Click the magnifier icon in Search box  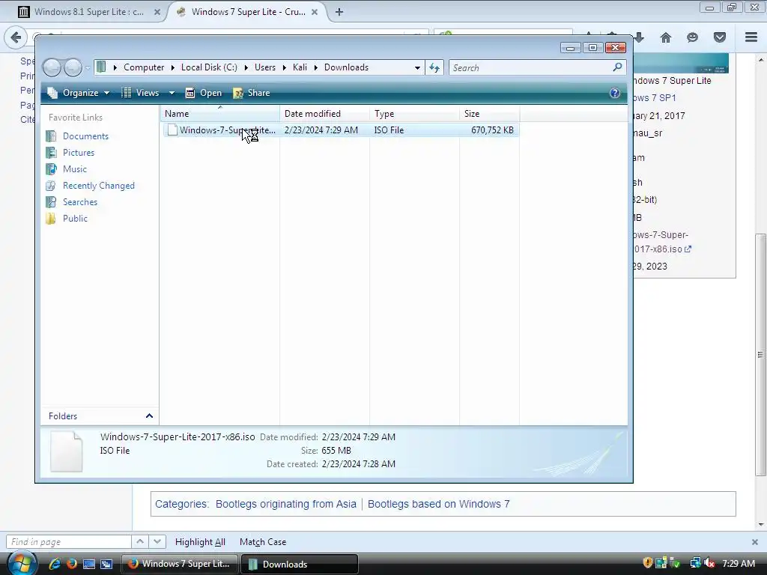617,67
